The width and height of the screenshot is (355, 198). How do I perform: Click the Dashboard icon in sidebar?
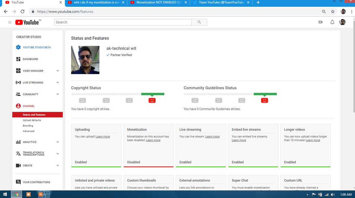[x=18, y=59]
